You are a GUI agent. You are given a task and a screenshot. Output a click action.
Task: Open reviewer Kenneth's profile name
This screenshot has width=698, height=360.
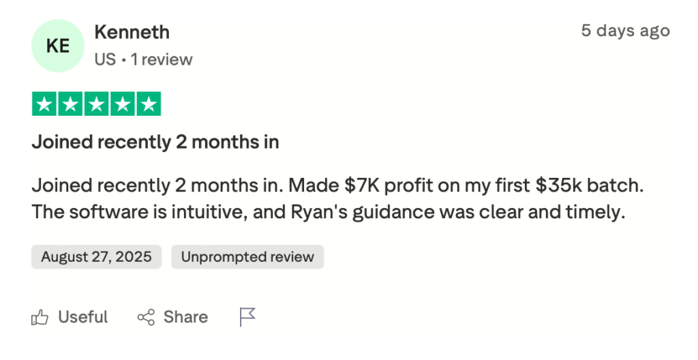point(132,32)
